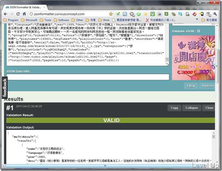Close the JSON Formatter tab

pyautogui.click(x=44, y=7)
